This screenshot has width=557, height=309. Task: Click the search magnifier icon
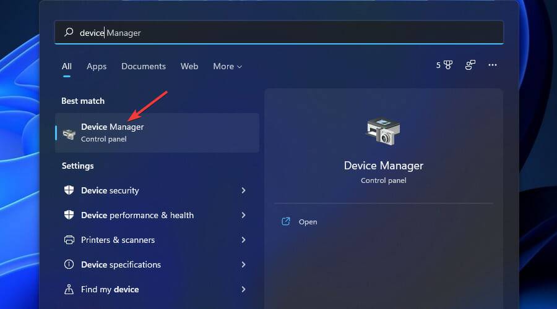pos(69,32)
